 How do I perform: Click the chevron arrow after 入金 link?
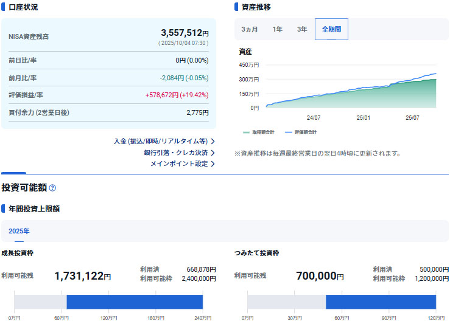[213, 141]
